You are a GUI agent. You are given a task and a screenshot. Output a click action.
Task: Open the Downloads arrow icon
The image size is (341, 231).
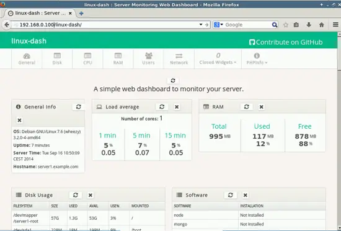coord(309,25)
